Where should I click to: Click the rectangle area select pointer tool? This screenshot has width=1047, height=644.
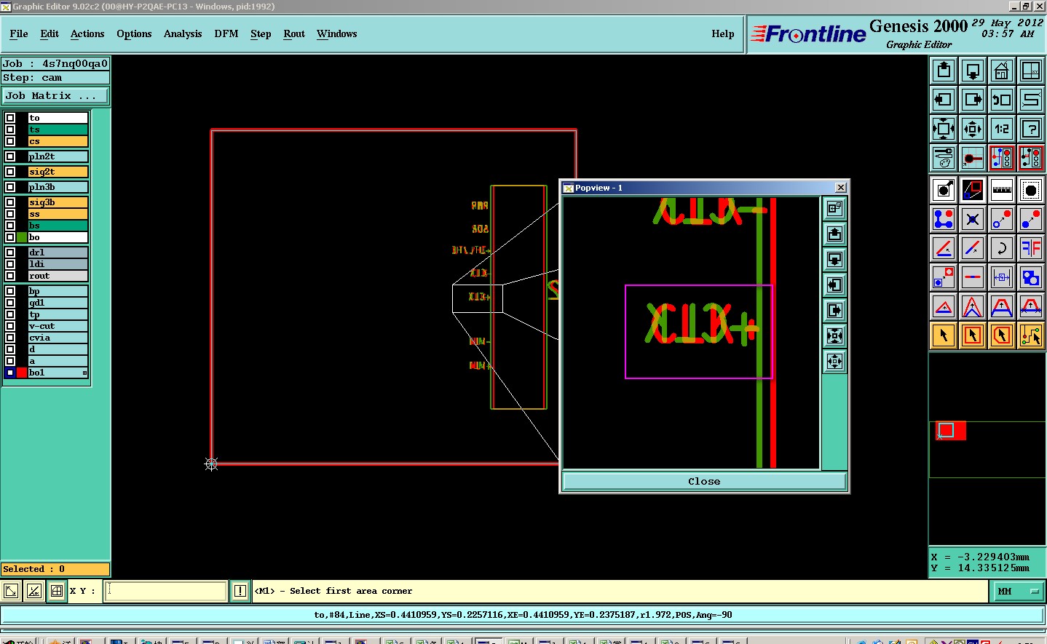973,335
